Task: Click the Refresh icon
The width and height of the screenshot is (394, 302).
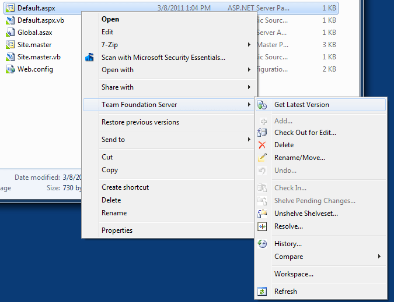Action: coord(262,292)
